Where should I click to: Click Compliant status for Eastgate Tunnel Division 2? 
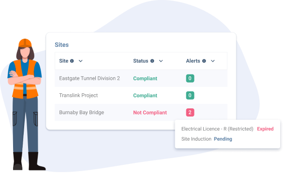[145, 79]
